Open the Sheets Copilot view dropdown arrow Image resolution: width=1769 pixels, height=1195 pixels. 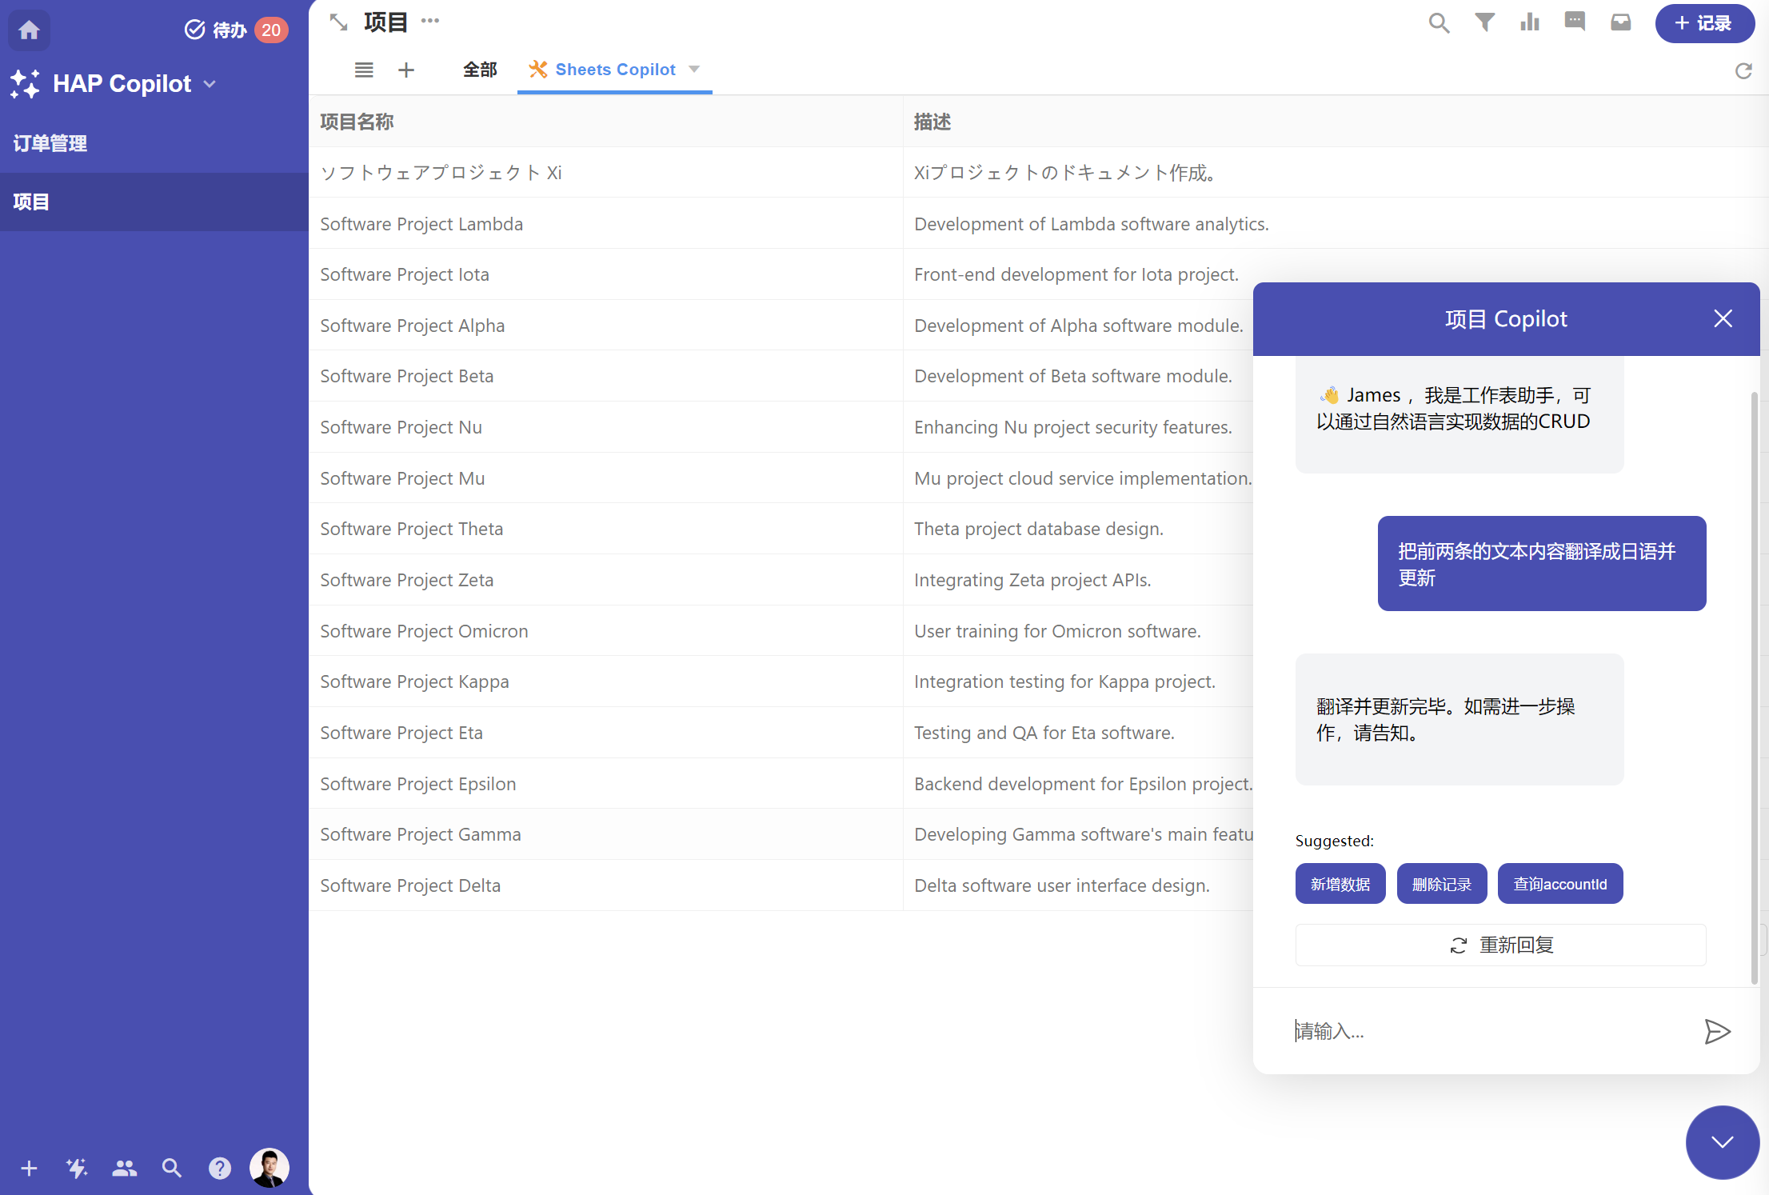(x=694, y=70)
